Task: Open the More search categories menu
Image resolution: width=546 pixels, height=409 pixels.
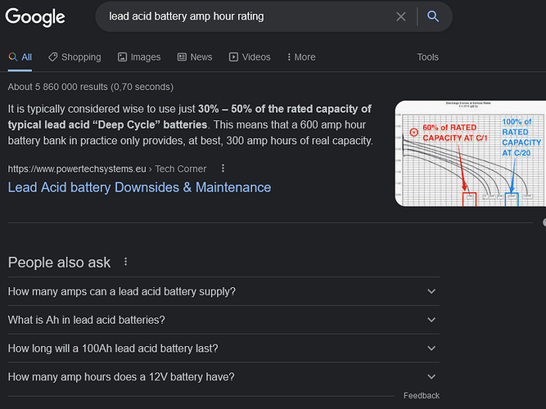Action: point(301,57)
